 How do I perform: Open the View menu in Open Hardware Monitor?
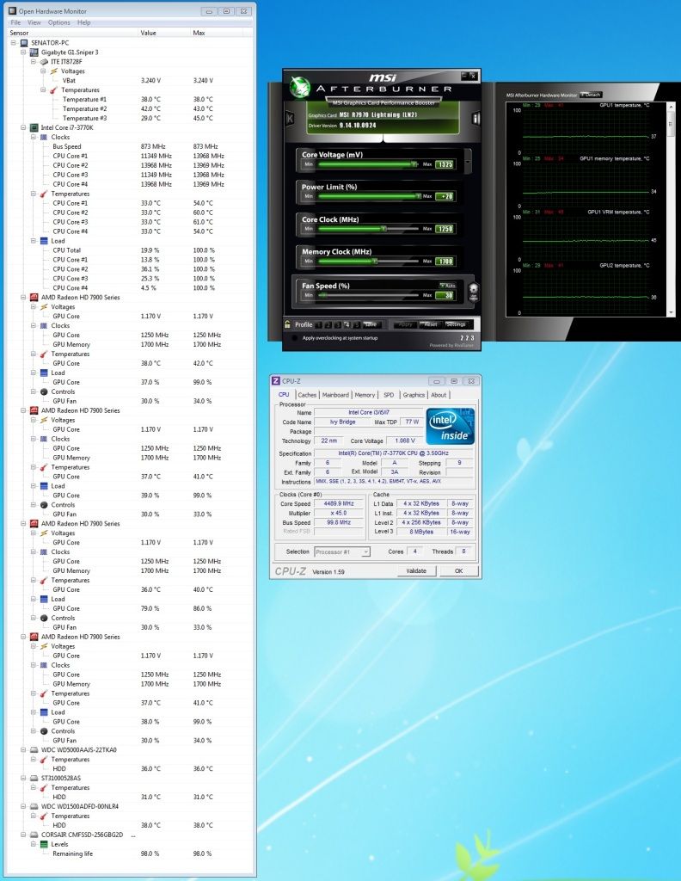point(34,22)
